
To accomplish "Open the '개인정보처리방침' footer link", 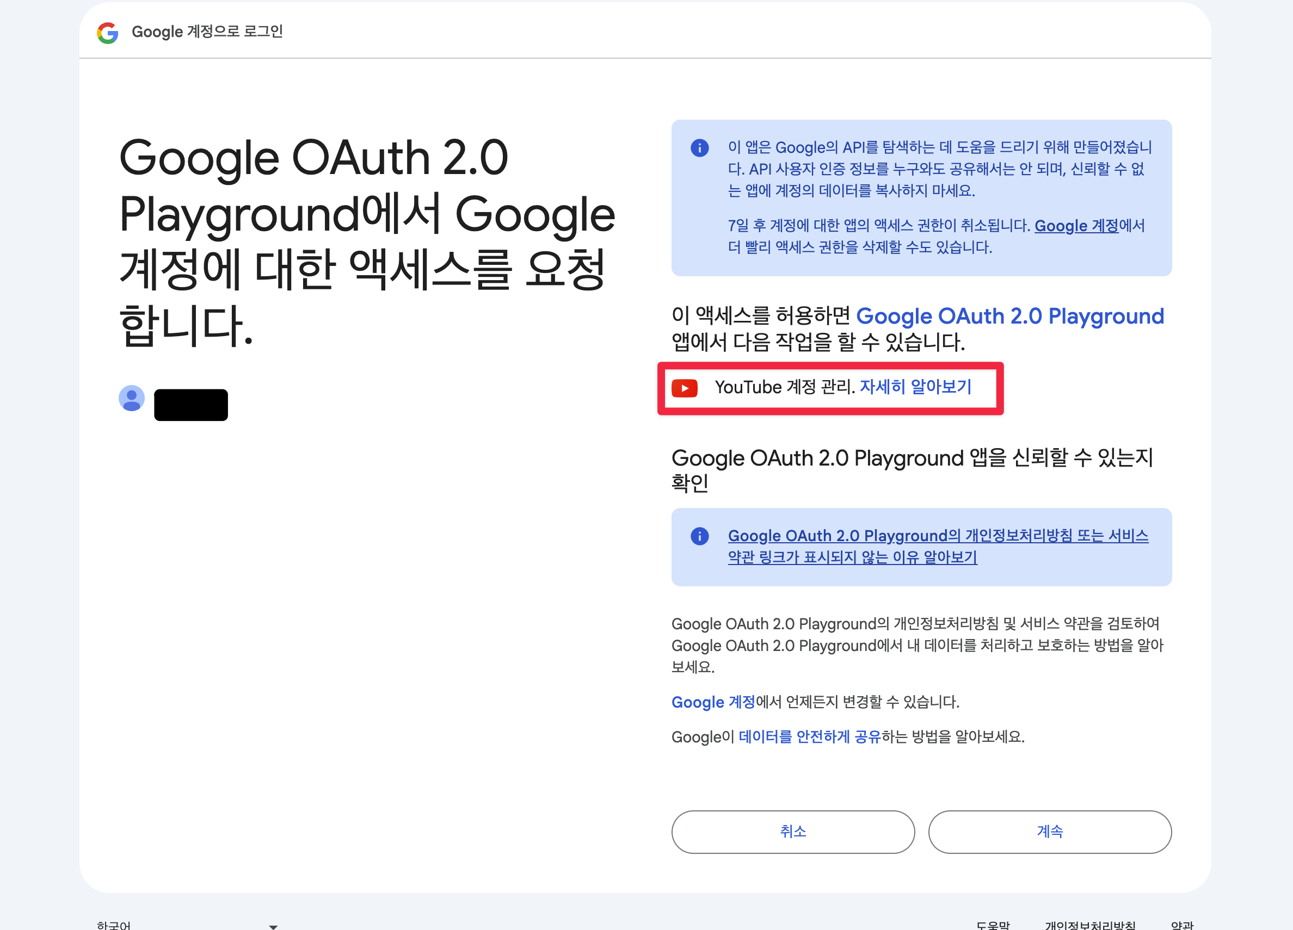I will (x=1089, y=926).
